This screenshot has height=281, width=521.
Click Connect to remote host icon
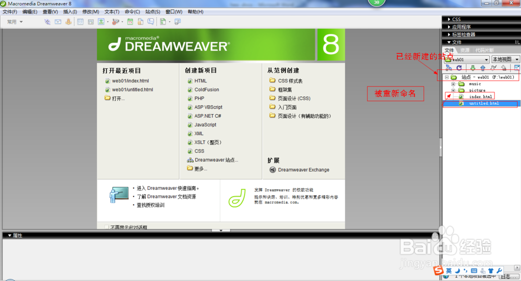[449, 68]
